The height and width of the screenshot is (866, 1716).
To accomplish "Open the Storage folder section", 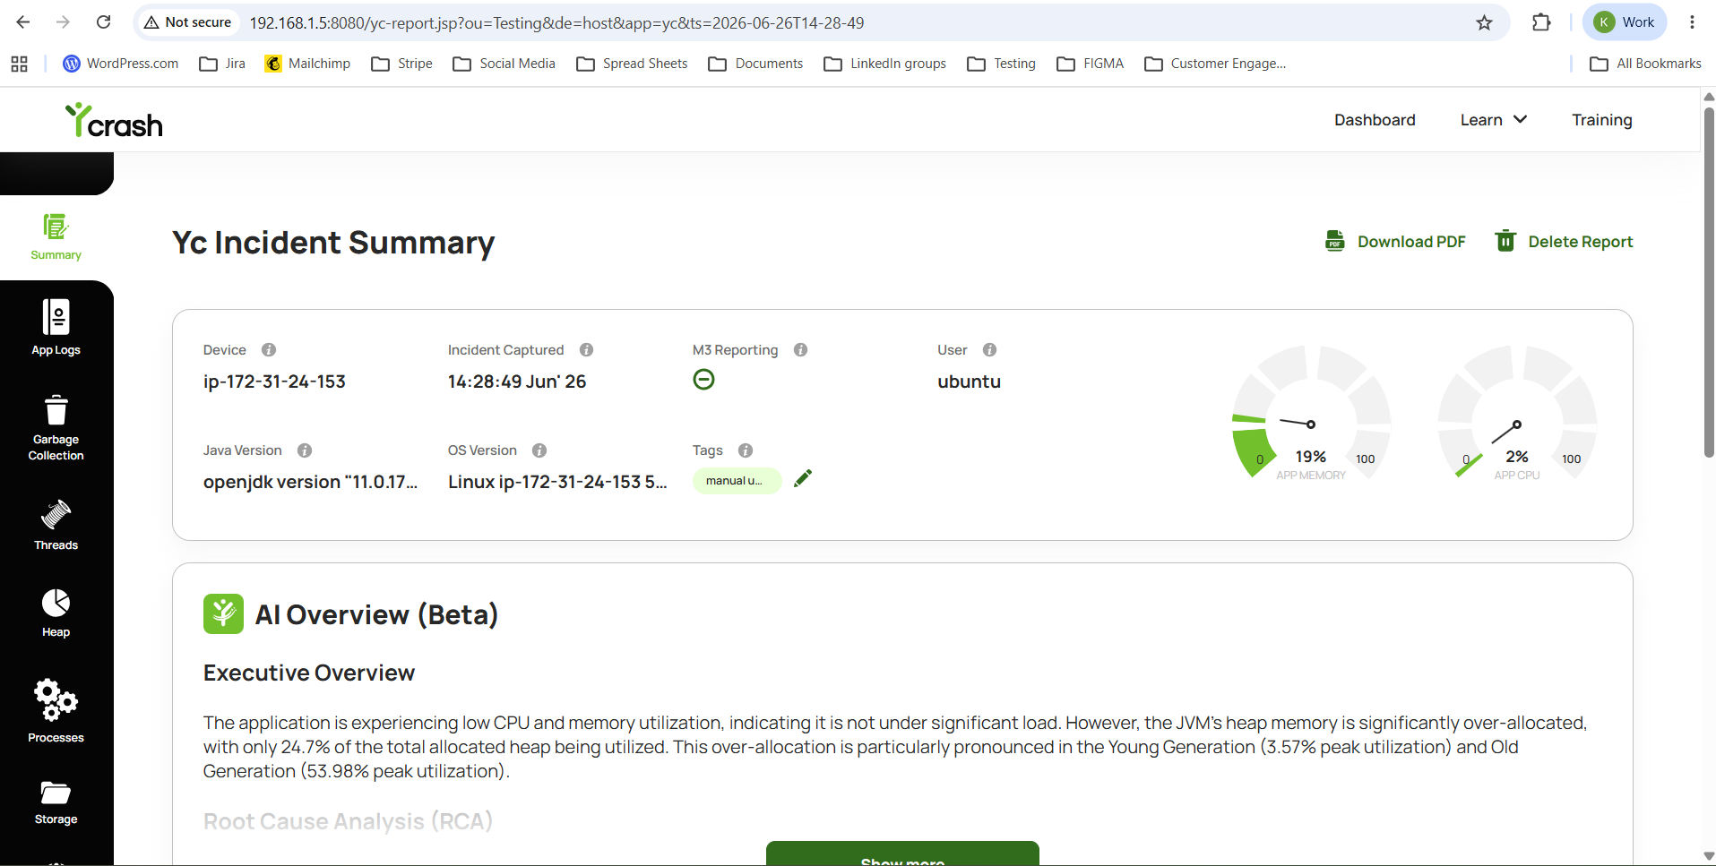I will point(56,802).
